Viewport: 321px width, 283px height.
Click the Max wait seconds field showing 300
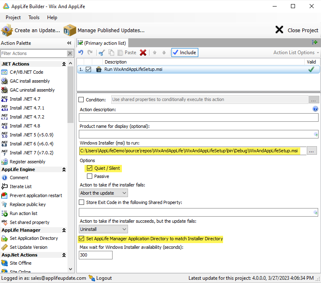pyautogui.click(x=95, y=255)
